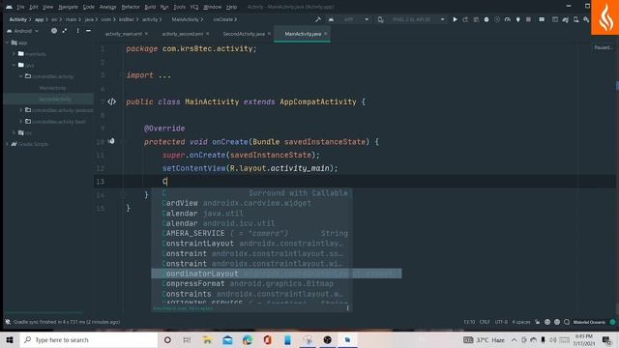Click the Windows Start button
Image resolution: width=619 pixels, height=348 pixels.
10,339
